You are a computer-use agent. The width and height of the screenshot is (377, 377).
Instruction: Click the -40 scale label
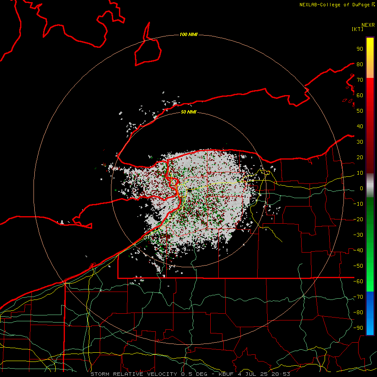point(358,250)
